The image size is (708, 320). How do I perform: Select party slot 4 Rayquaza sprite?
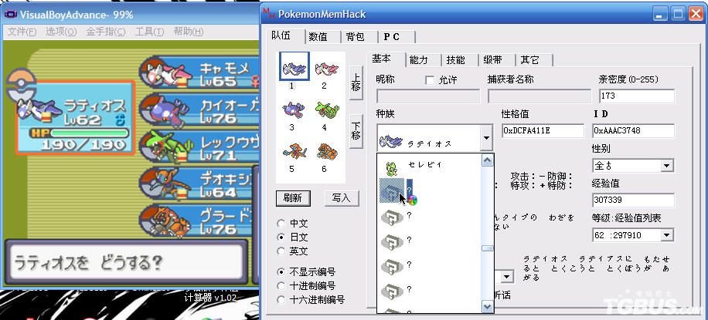326,109
